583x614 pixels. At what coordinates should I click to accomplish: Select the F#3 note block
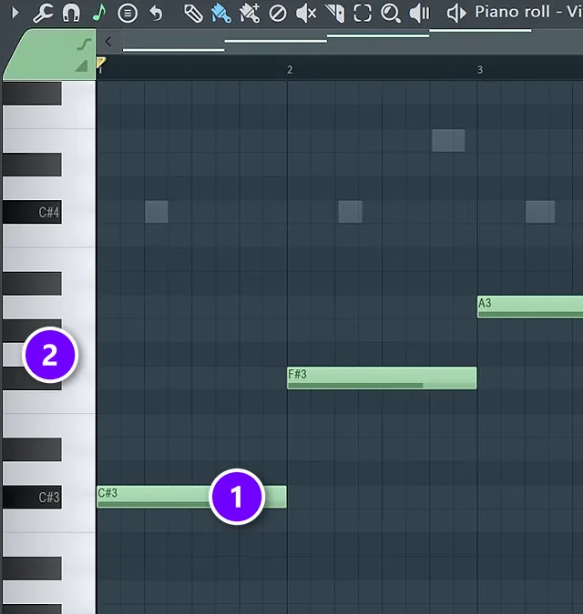coord(382,377)
